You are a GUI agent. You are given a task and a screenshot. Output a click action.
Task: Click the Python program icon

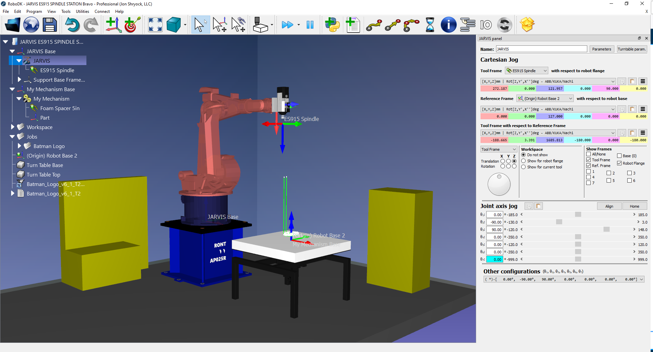pyautogui.click(x=332, y=25)
